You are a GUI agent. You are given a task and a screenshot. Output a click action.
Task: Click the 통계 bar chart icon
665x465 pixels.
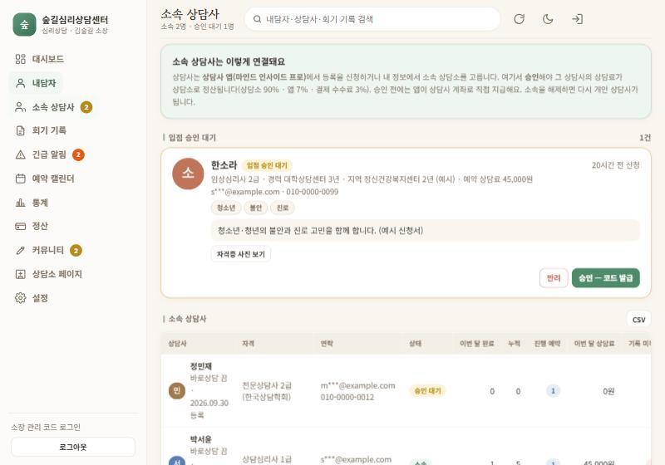point(20,203)
